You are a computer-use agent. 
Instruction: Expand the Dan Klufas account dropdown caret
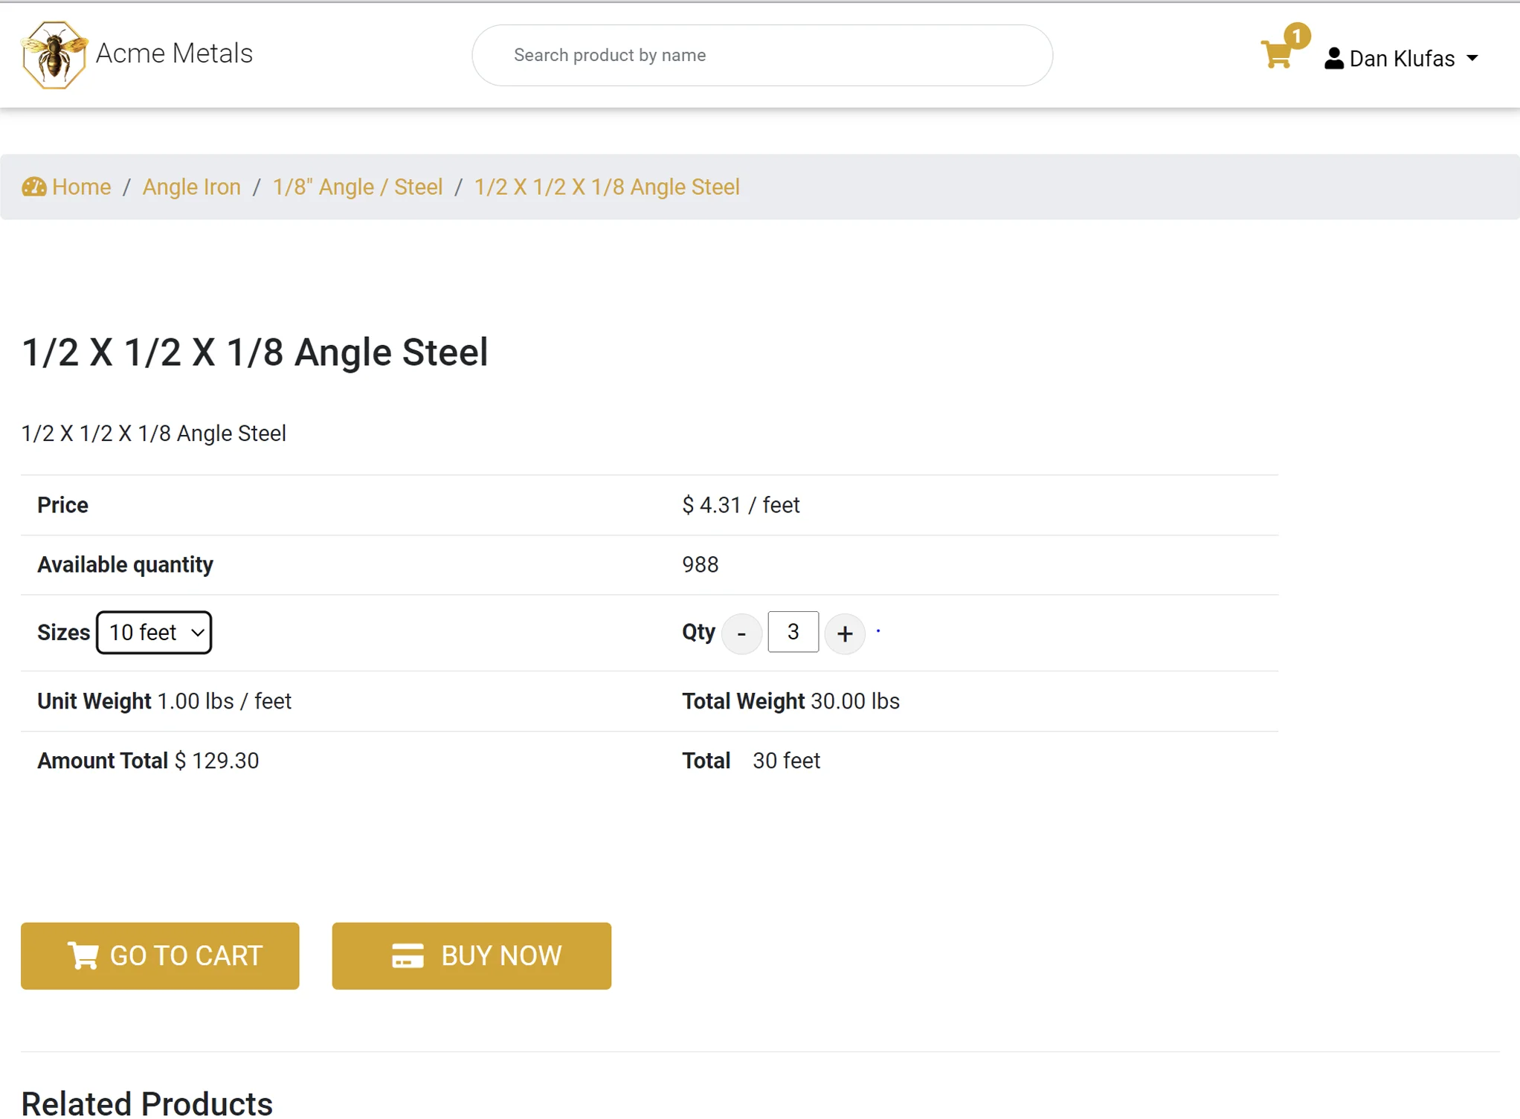(1472, 58)
